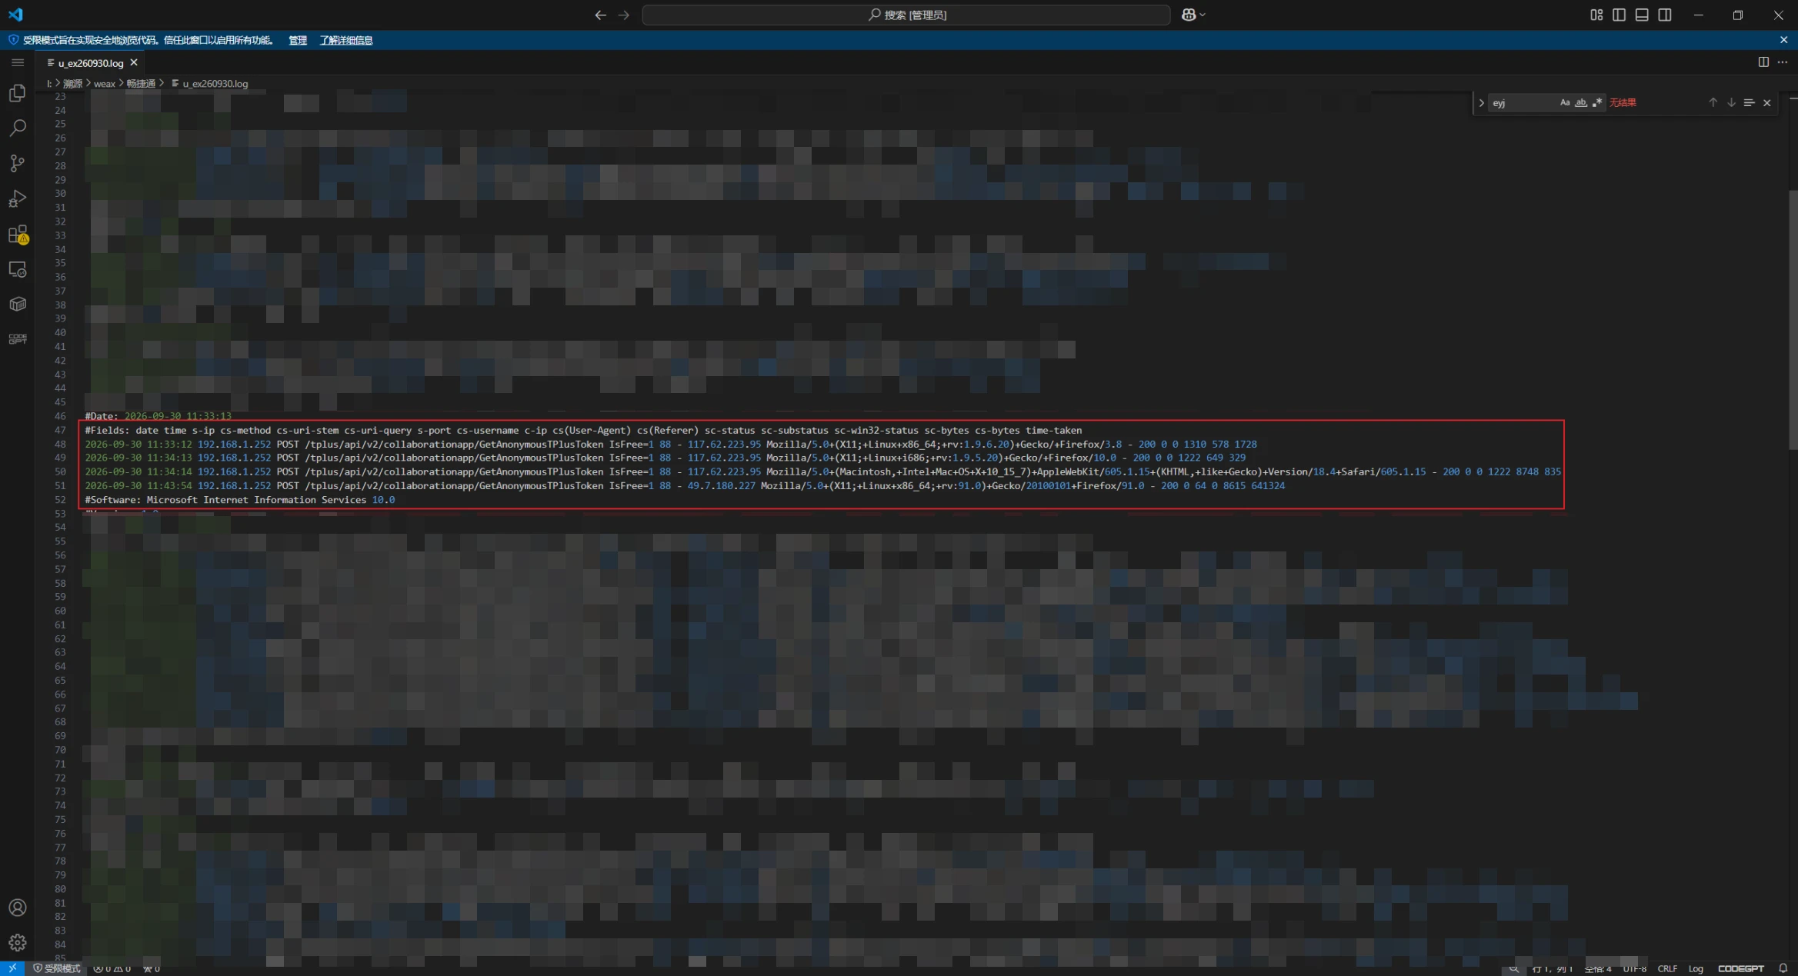1798x976 pixels.
Task: Open the Log language mode selector
Action: [1696, 968]
